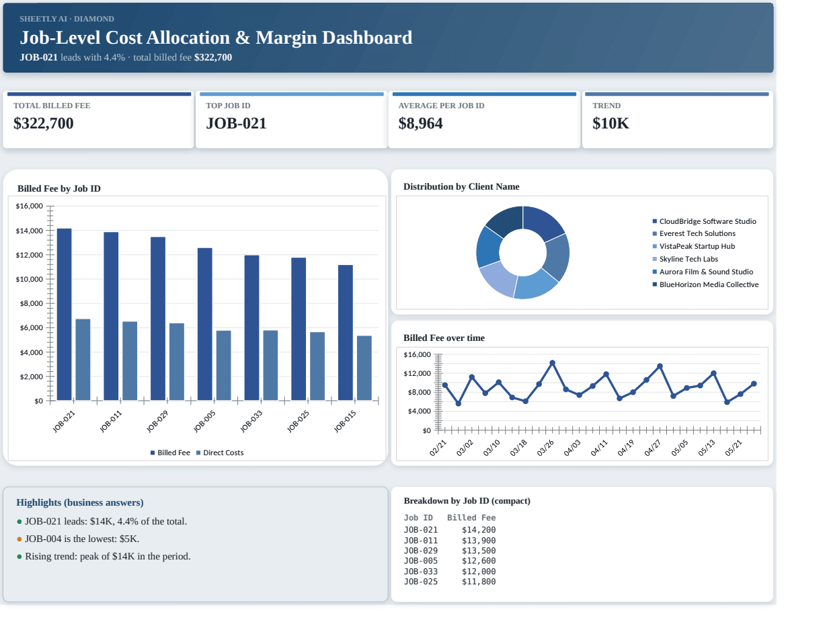
Task: Select the JOB-021 Direct Costs bar
Action: pyautogui.click(x=83, y=360)
